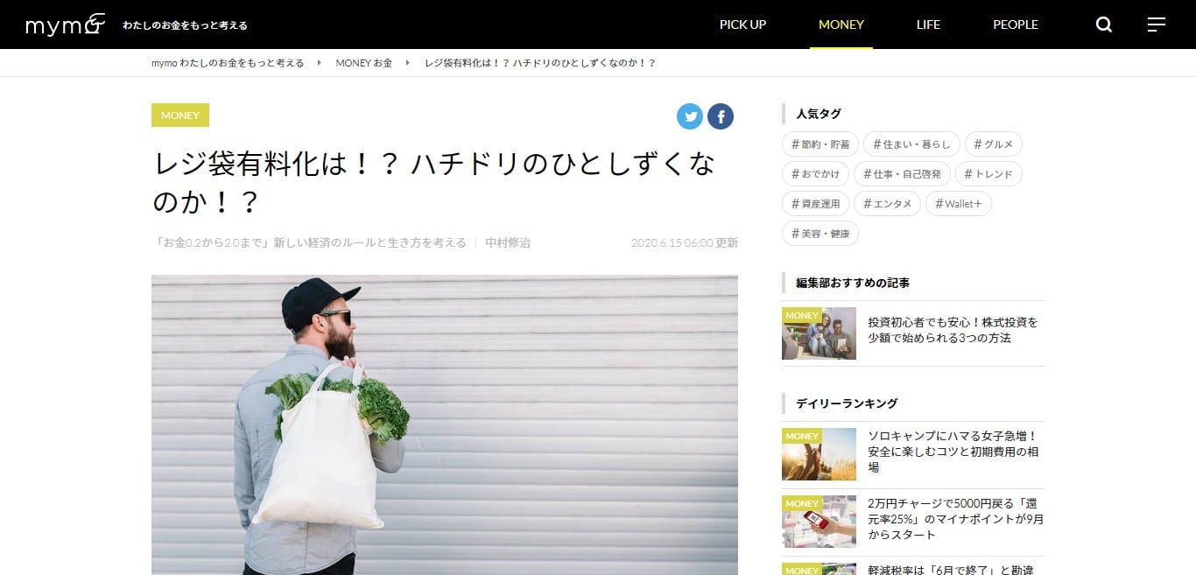Click the yellow MONEY category label
The image size is (1196, 575).
(x=180, y=116)
